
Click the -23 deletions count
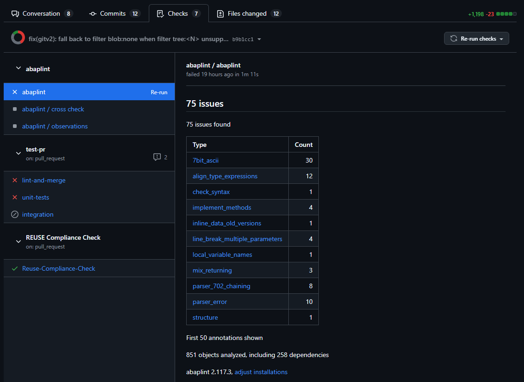tap(490, 14)
